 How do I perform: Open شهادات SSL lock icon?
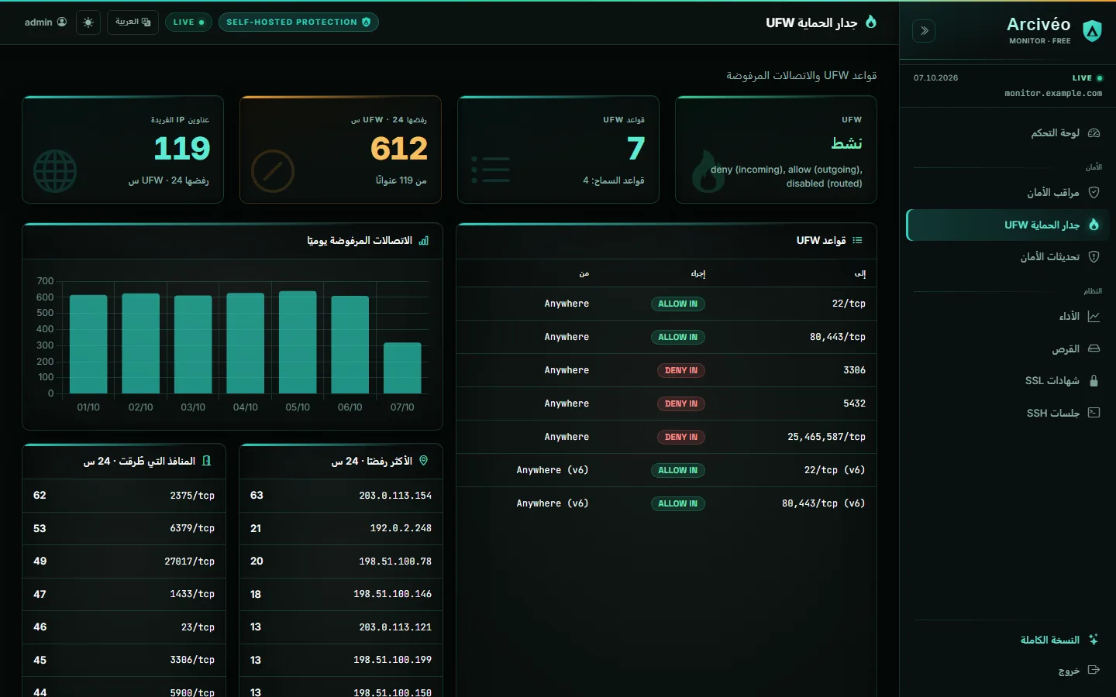click(x=1094, y=380)
